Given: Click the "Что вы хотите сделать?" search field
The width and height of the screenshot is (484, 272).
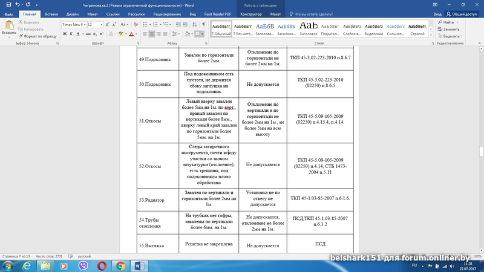Looking at the screenshot, I should point(311,14).
